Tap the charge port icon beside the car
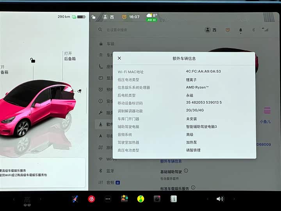The height and width of the screenshot is (211, 281). pos(80,91)
